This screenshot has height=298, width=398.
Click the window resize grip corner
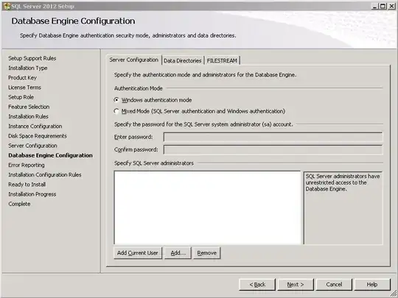click(x=394, y=294)
